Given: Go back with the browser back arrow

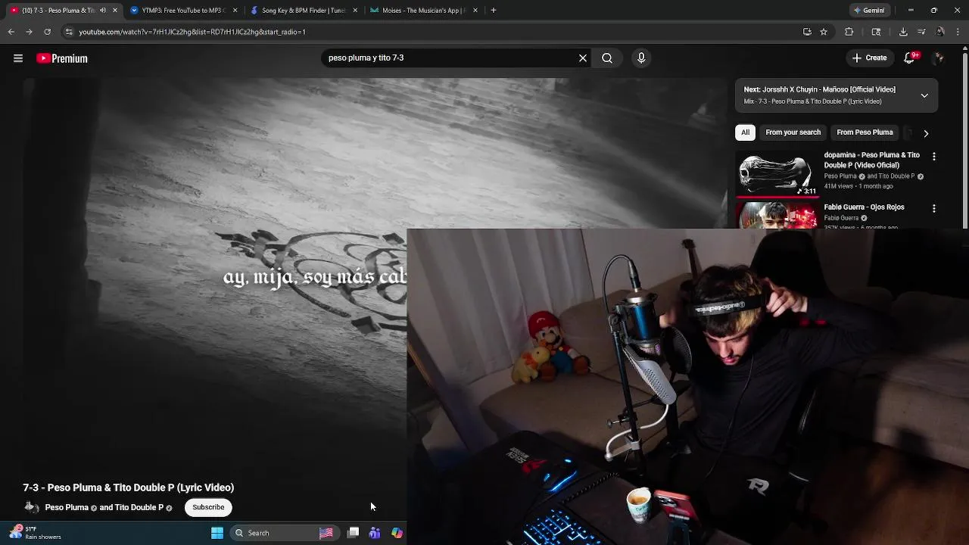Looking at the screenshot, I should 11,32.
